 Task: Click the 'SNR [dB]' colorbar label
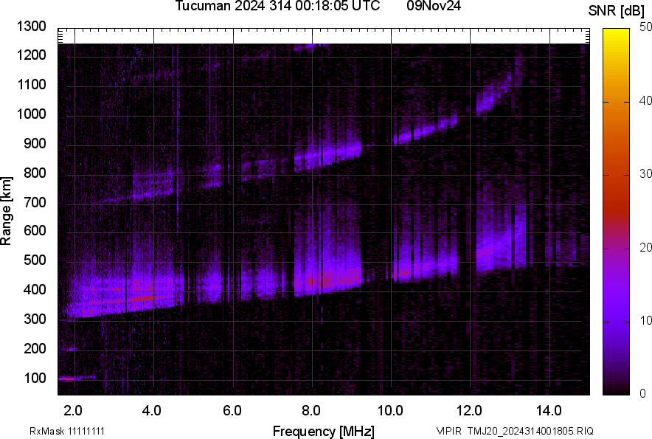pos(616,11)
